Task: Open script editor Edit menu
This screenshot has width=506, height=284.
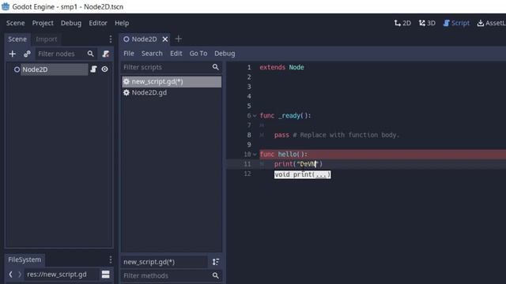Action: [x=176, y=54]
